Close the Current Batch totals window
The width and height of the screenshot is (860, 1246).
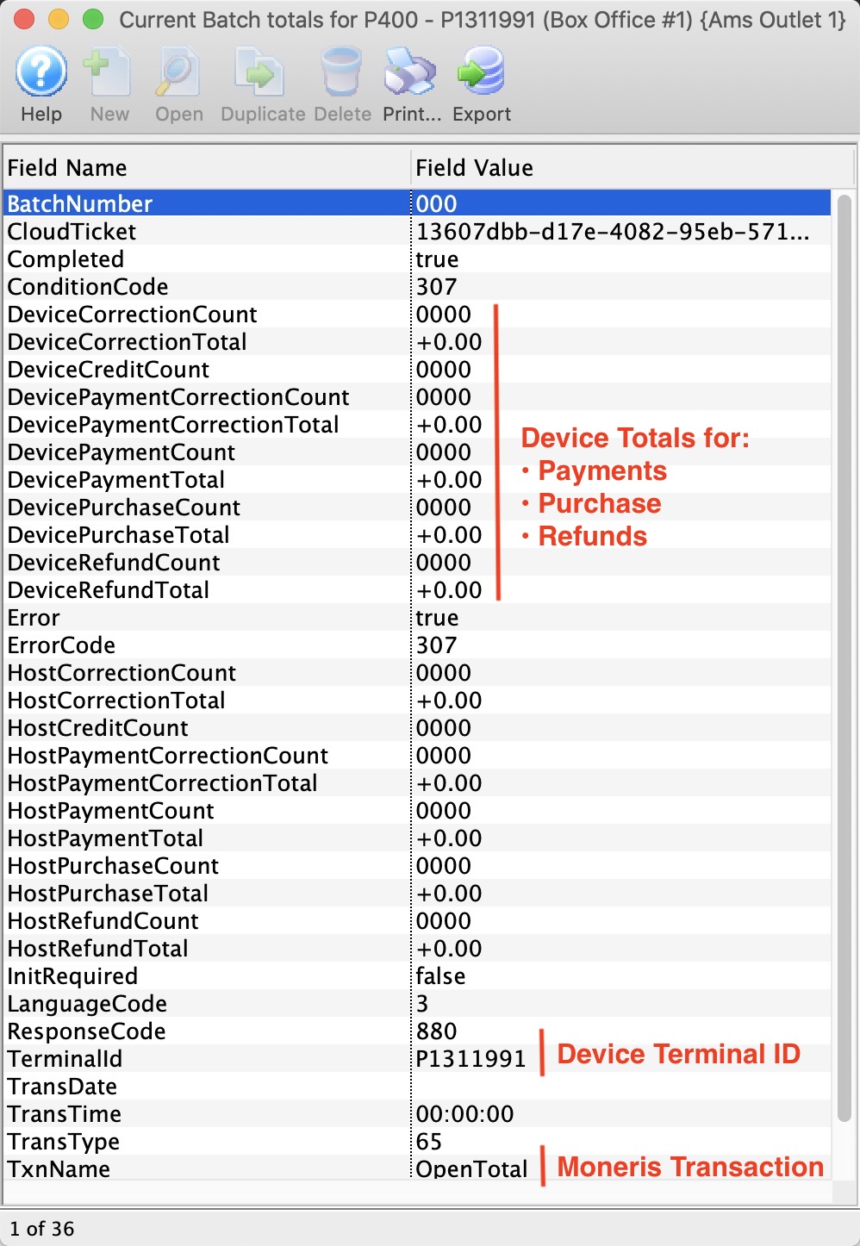24,19
